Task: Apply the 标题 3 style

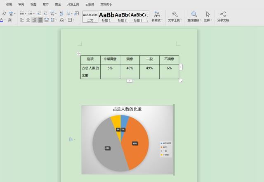Action: (138, 17)
